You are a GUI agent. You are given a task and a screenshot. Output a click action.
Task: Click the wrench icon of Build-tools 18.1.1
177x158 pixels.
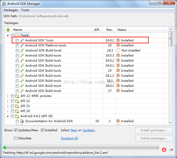tap(22, 76)
